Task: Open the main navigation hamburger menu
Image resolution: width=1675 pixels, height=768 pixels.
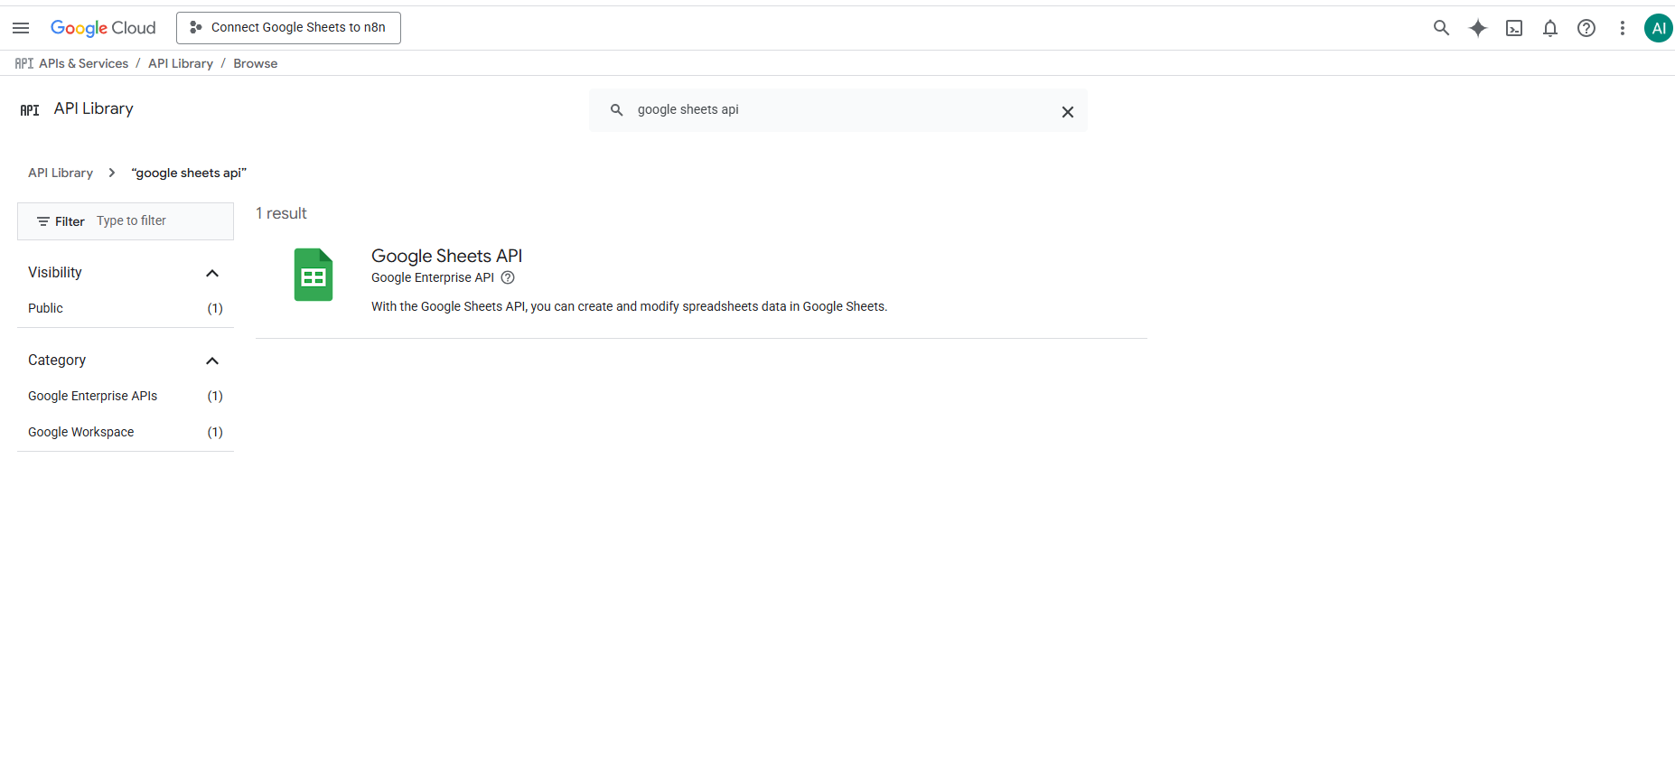Action: pyautogui.click(x=21, y=28)
